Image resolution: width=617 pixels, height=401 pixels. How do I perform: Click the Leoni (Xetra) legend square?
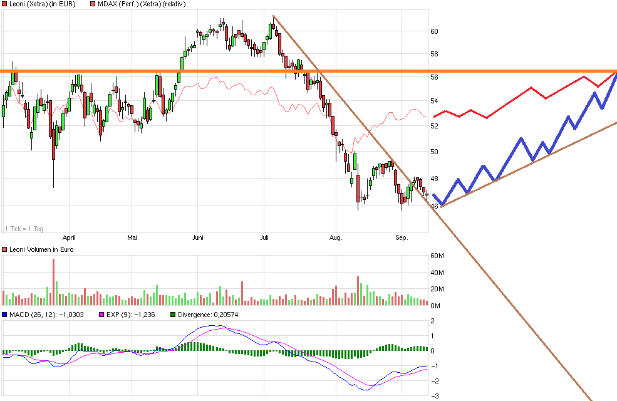pos(5,4)
